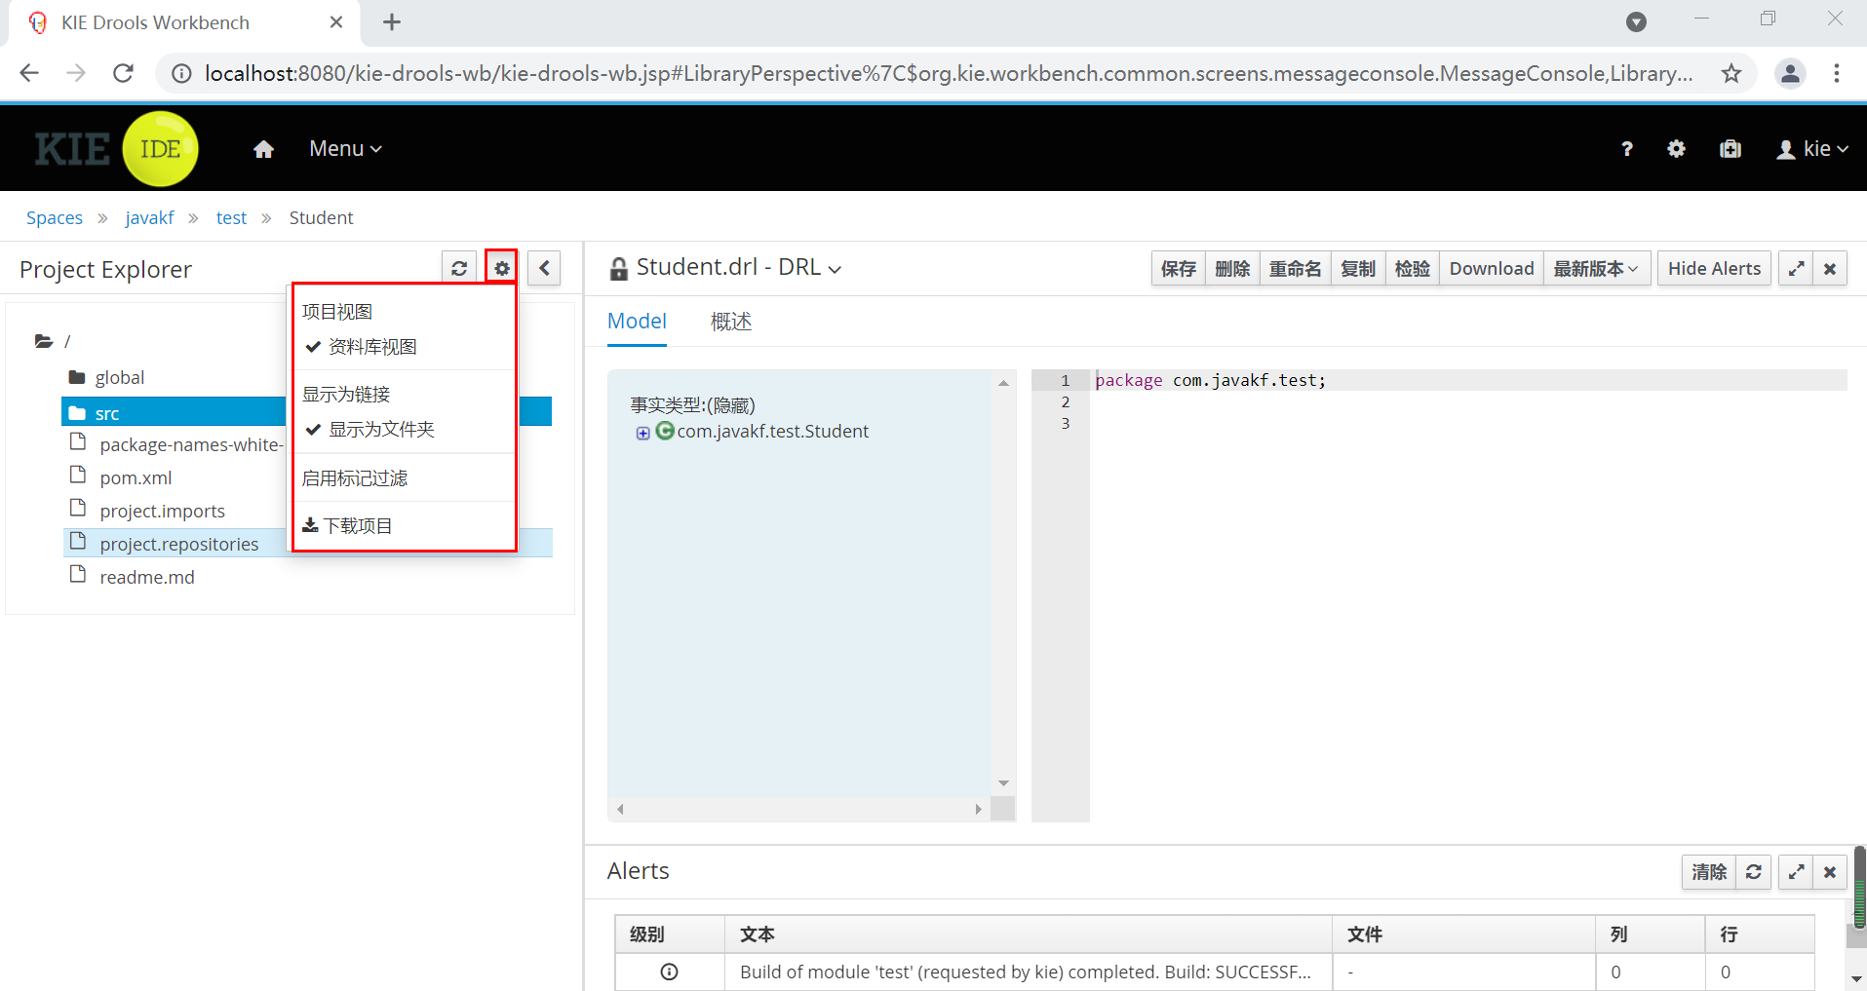Maximize the Alerts panel

tap(1796, 872)
